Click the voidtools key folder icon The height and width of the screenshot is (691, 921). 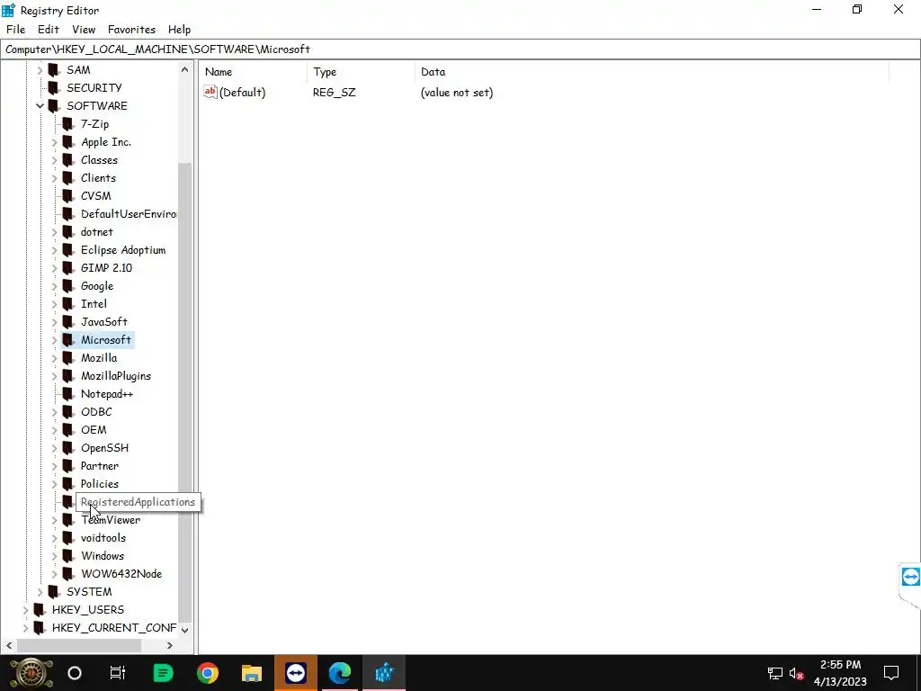click(68, 538)
